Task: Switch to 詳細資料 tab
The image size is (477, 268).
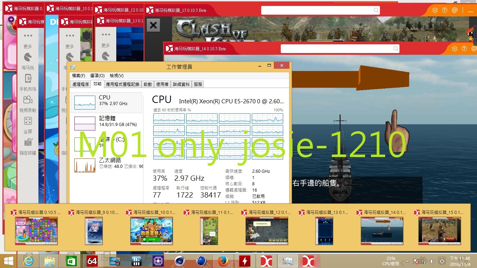Action: [x=181, y=84]
